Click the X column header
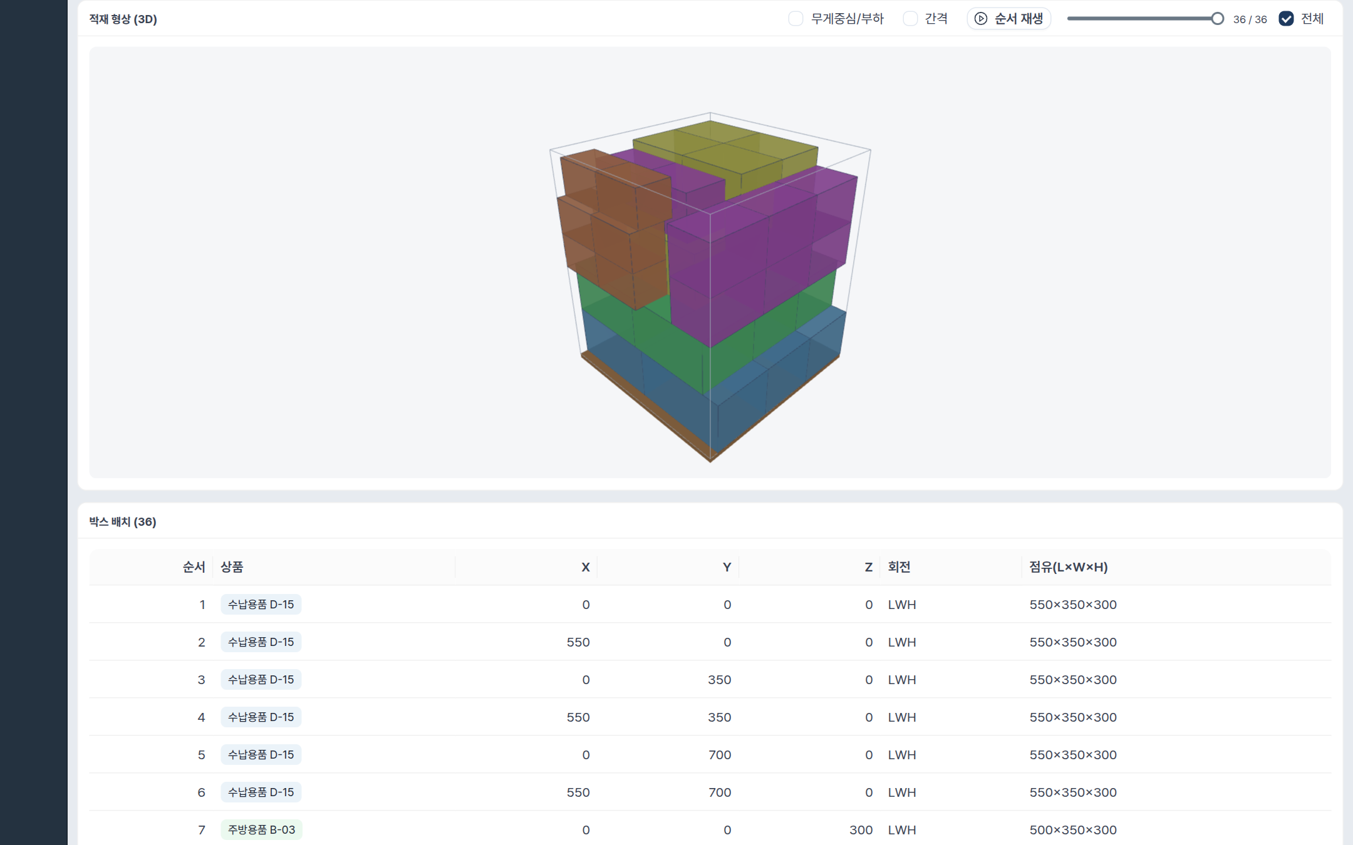The width and height of the screenshot is (1353, 845). [586, 567]
